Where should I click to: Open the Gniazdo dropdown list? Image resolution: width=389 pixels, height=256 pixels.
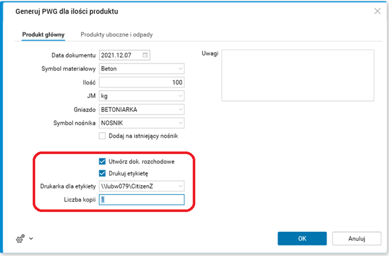pos(180,110)
